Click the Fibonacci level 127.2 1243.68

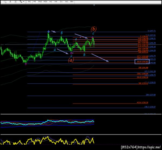(143, 56)
